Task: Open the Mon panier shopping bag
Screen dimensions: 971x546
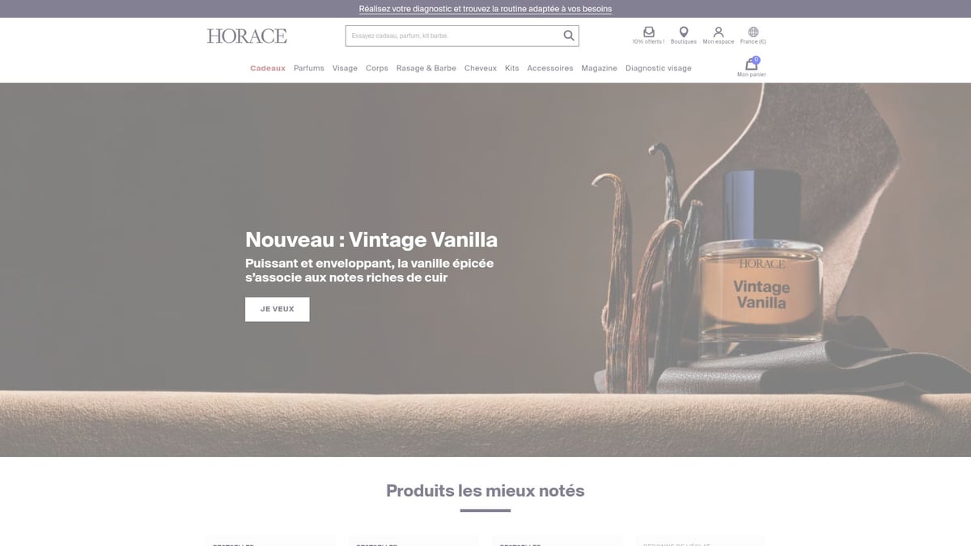Action: 751,66
